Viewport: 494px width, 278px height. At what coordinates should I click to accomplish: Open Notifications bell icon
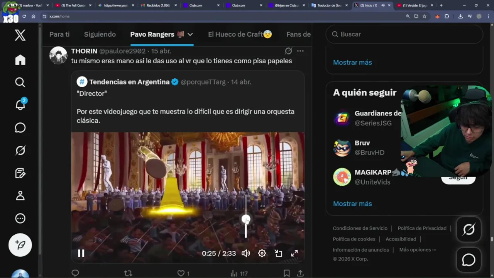pyautogui.click(x=20, y=104)
